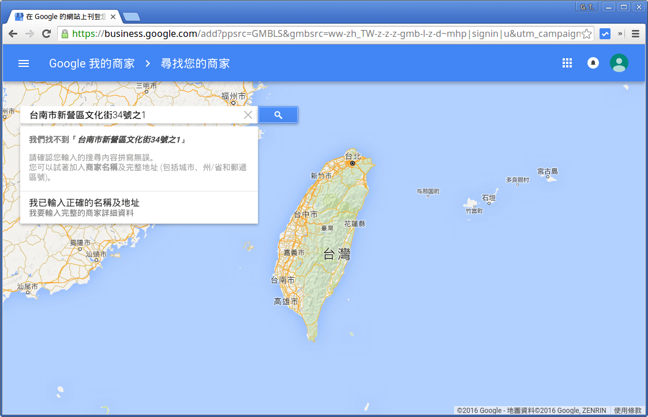Image resolution: width=648 pixels, height=417 pixels.
Task: Bookmark this page with the star
Action: (x=586, y=34)
